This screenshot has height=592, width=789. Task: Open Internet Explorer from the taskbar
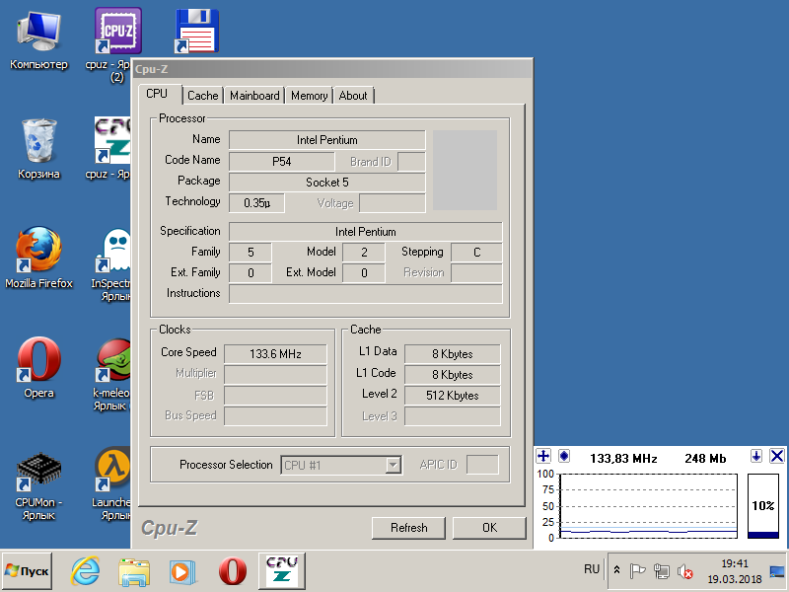(x=86, y=571)
